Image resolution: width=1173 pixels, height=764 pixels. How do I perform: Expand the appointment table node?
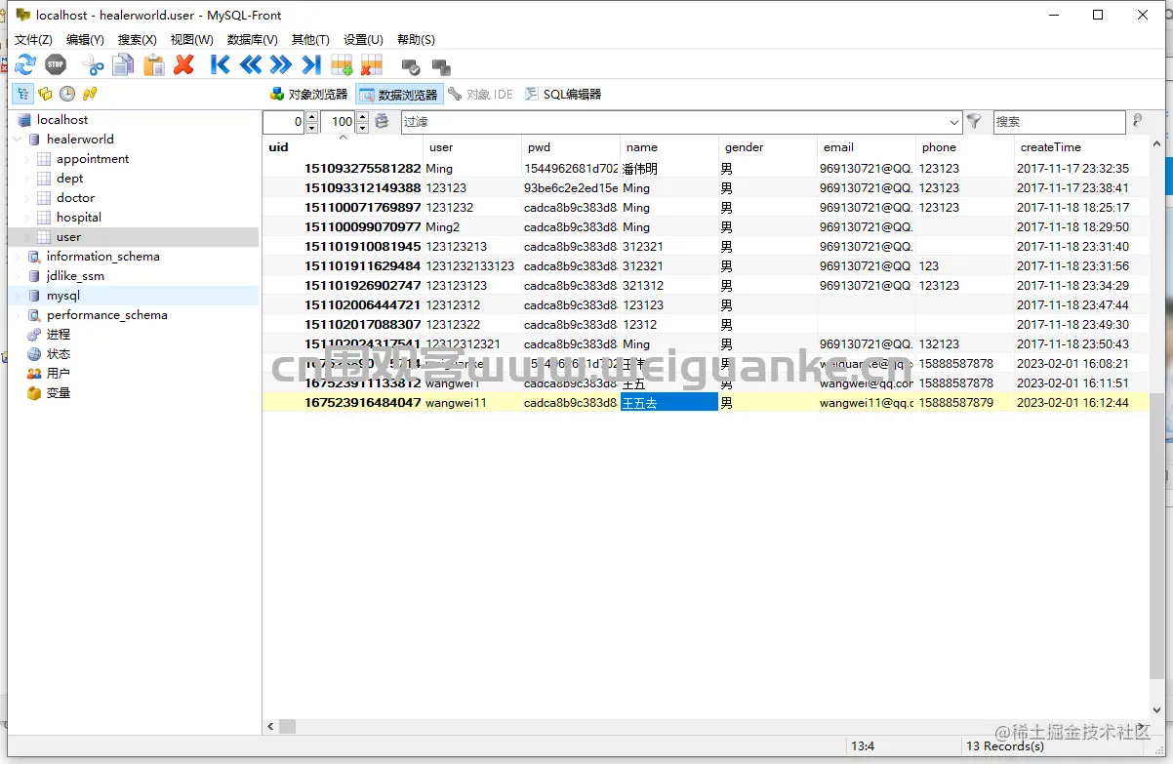(27, 159)
